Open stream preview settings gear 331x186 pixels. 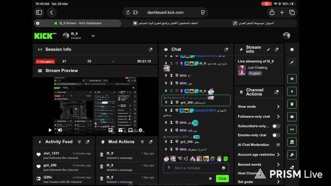point(140,130)
